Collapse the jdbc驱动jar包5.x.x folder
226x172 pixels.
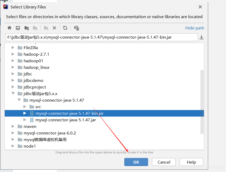tap(13, 93)
